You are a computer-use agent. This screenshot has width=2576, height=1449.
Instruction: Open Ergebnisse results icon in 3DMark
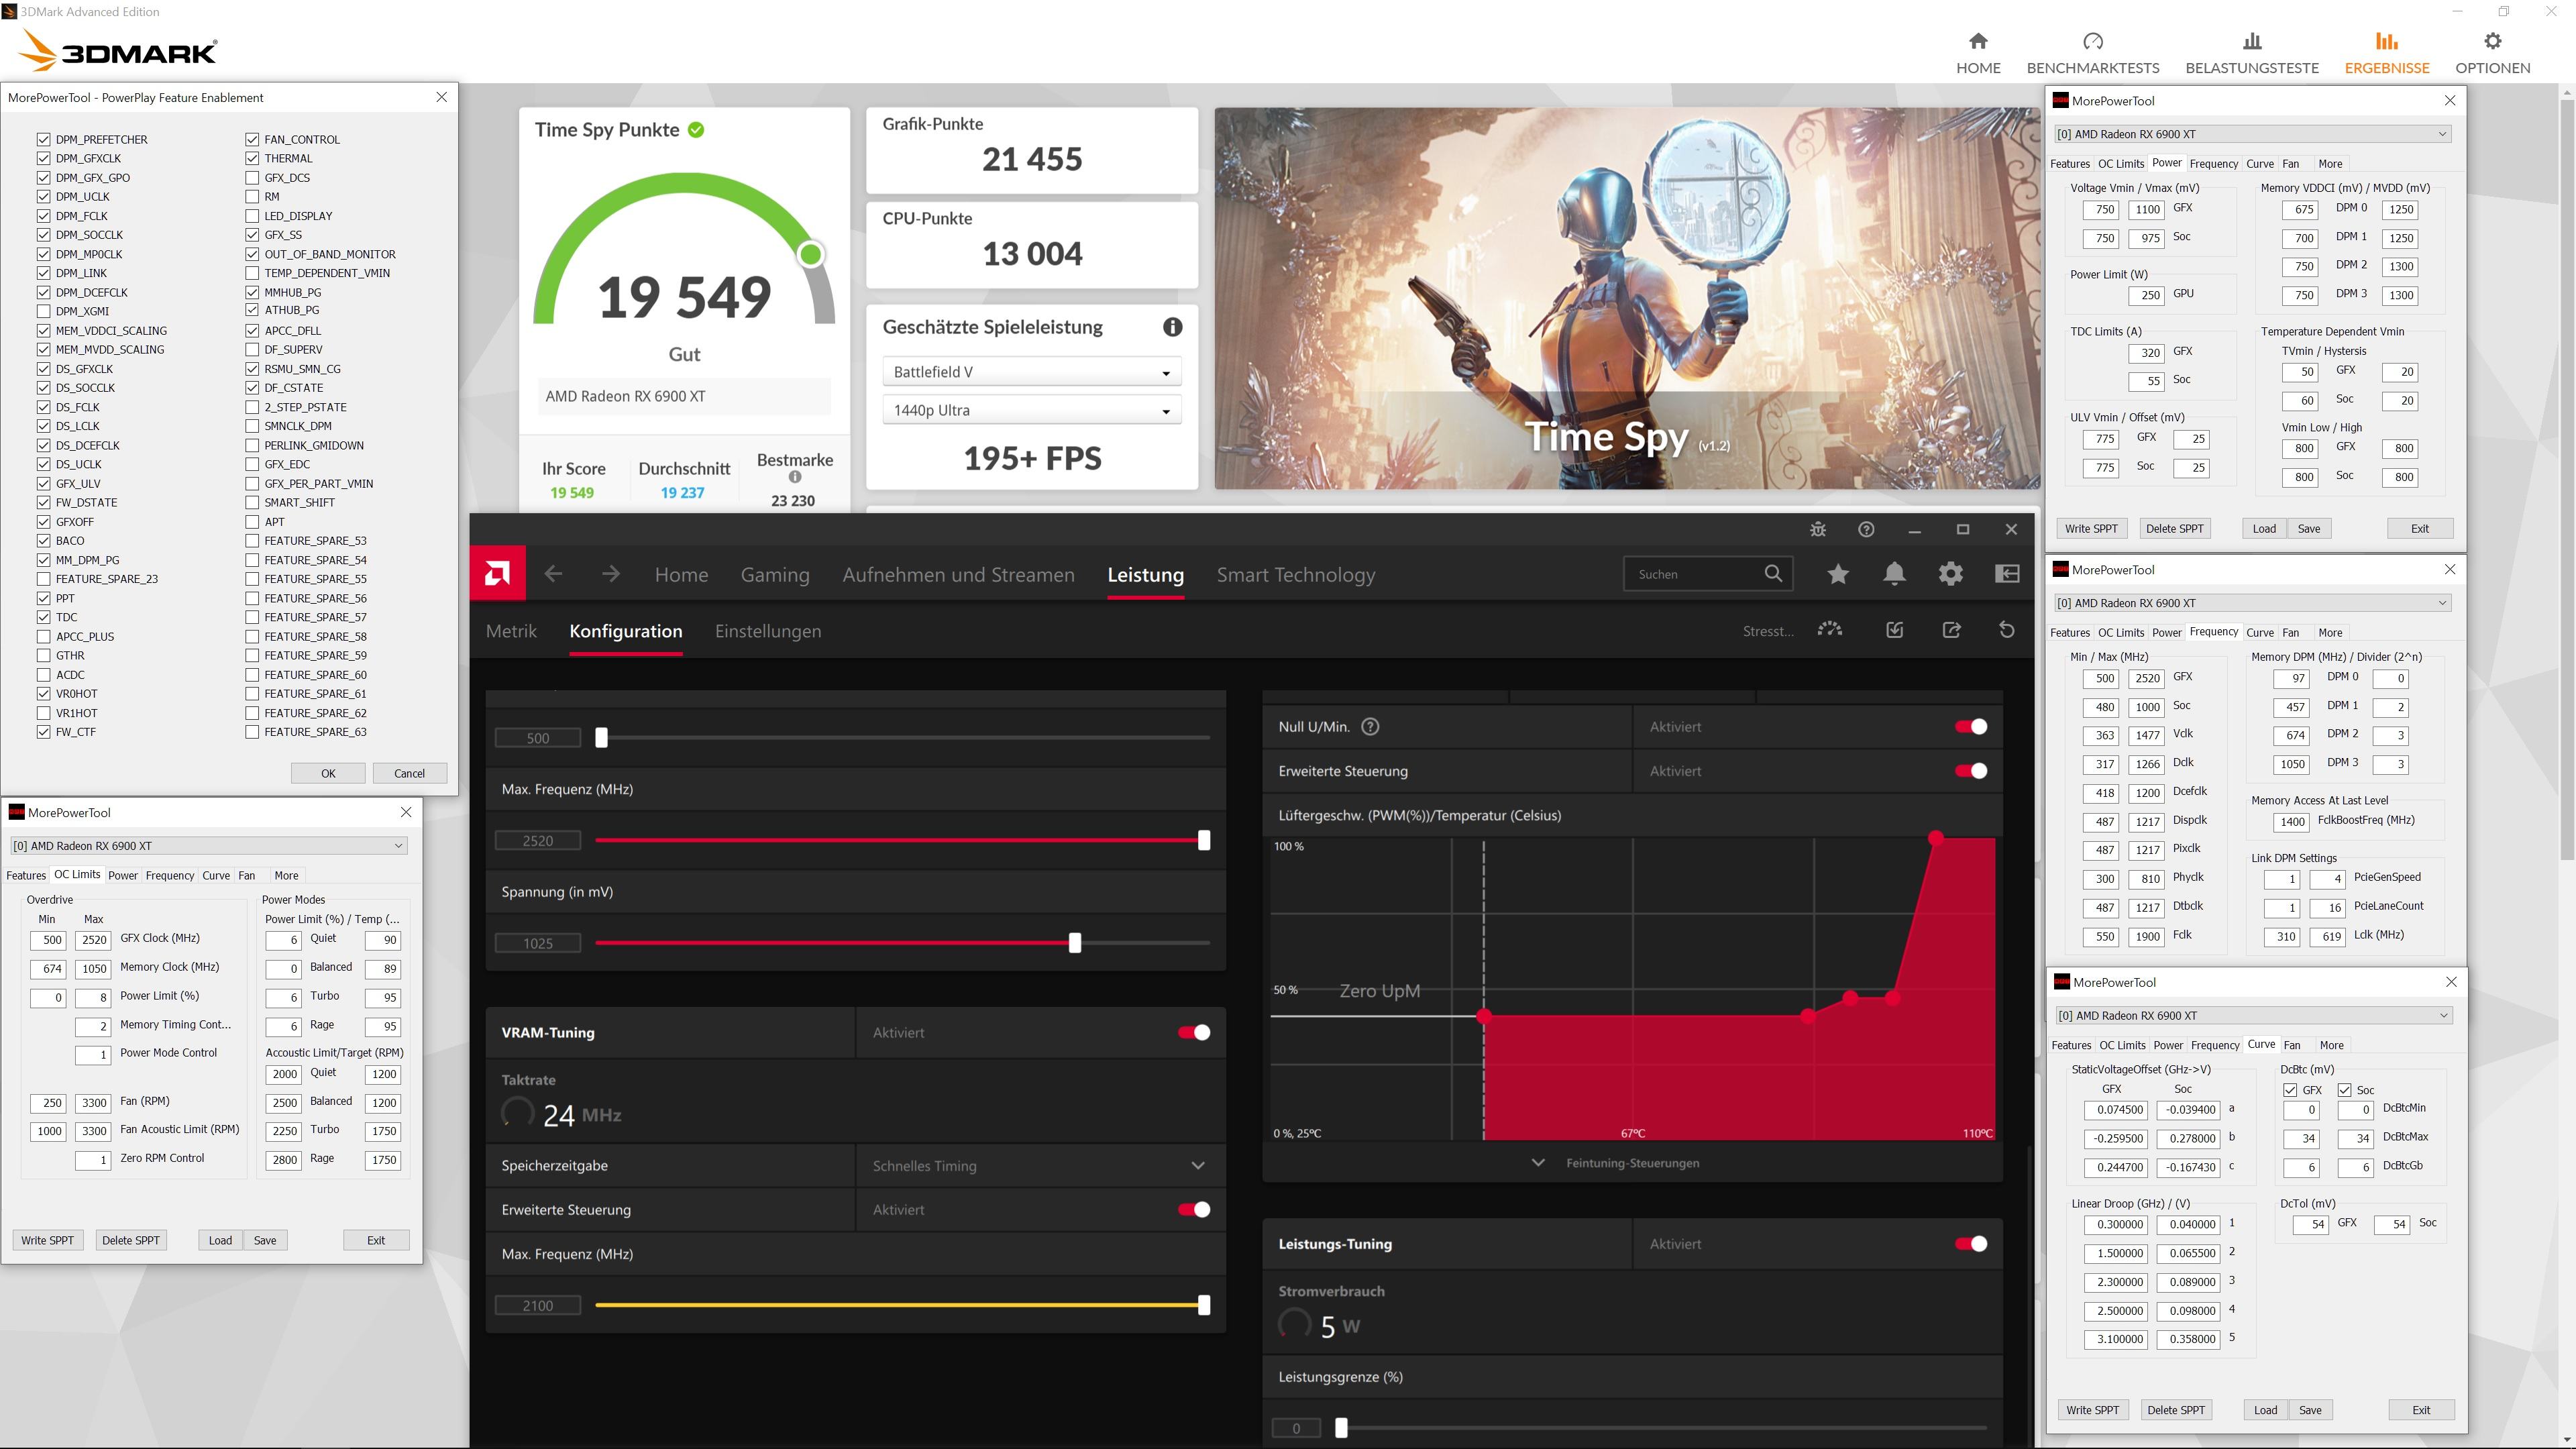(x=2387, y=41)
